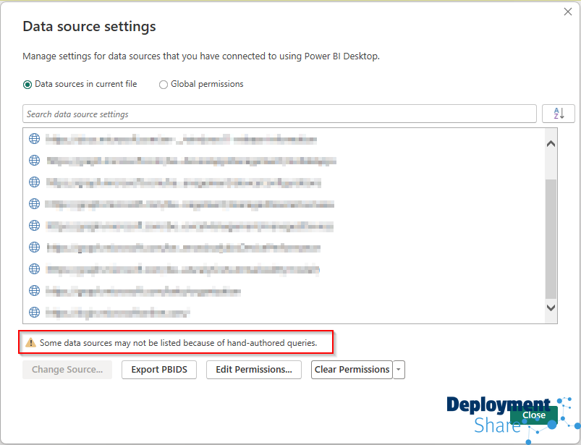The image size is (581, 445).
Task: Open 'Edit Permissions...' for the data source
Action: tap(254, 370)
